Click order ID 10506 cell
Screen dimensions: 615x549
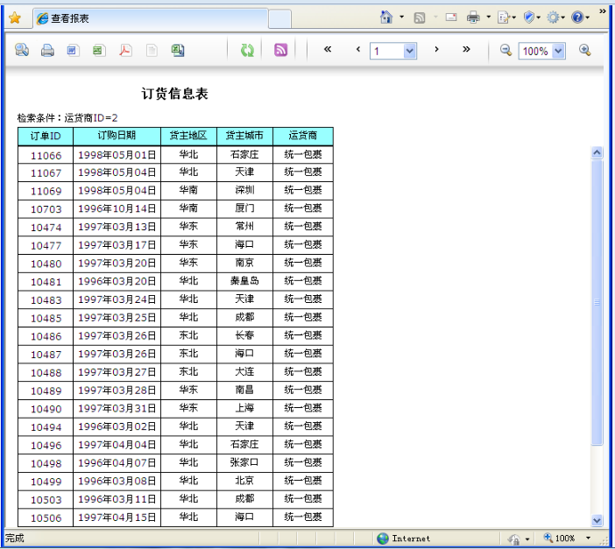coord(46,517)
